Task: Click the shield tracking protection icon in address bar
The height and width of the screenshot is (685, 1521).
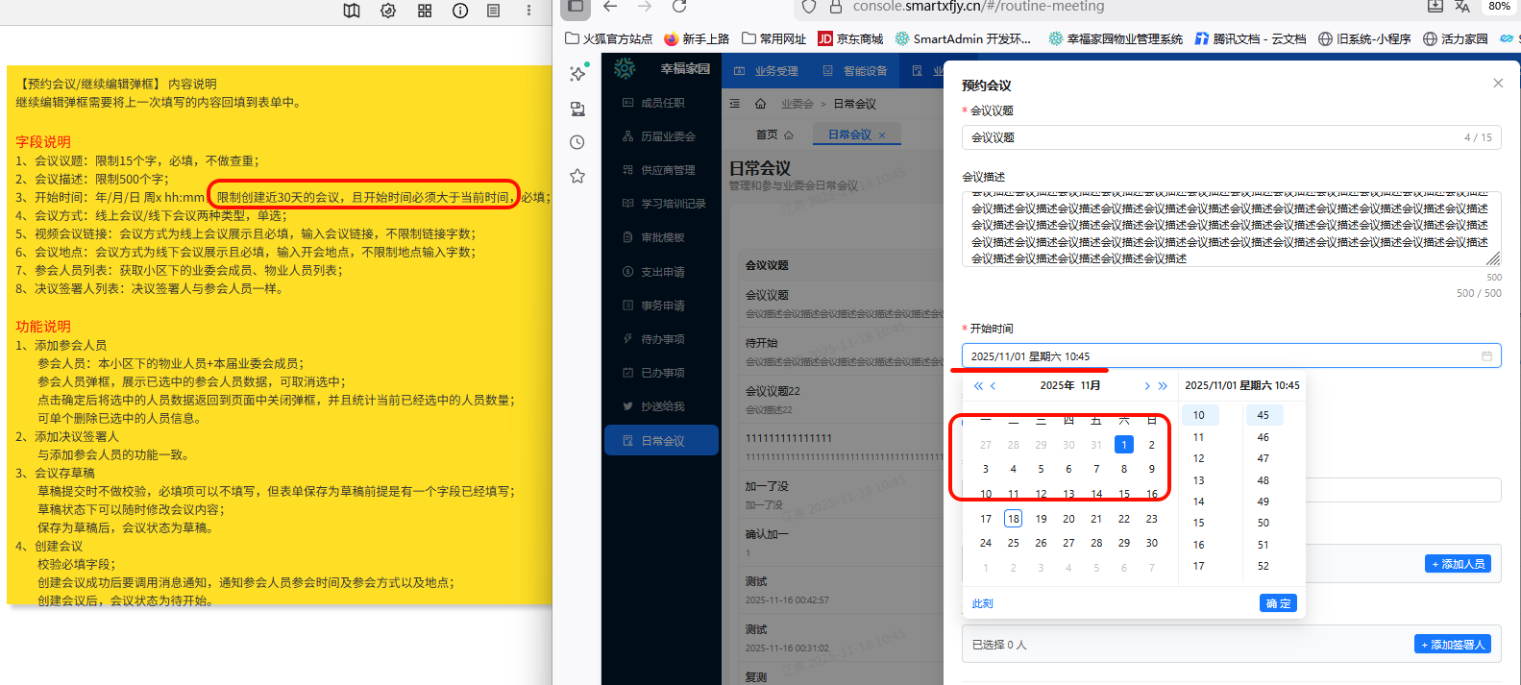Action: click(x=809, y=7)
